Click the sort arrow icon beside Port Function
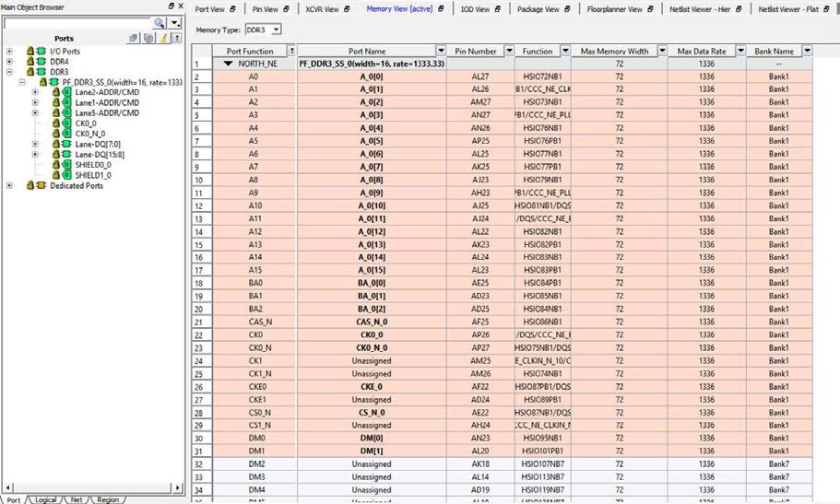Screen dimensions: 840x504 tap(291, 51)
